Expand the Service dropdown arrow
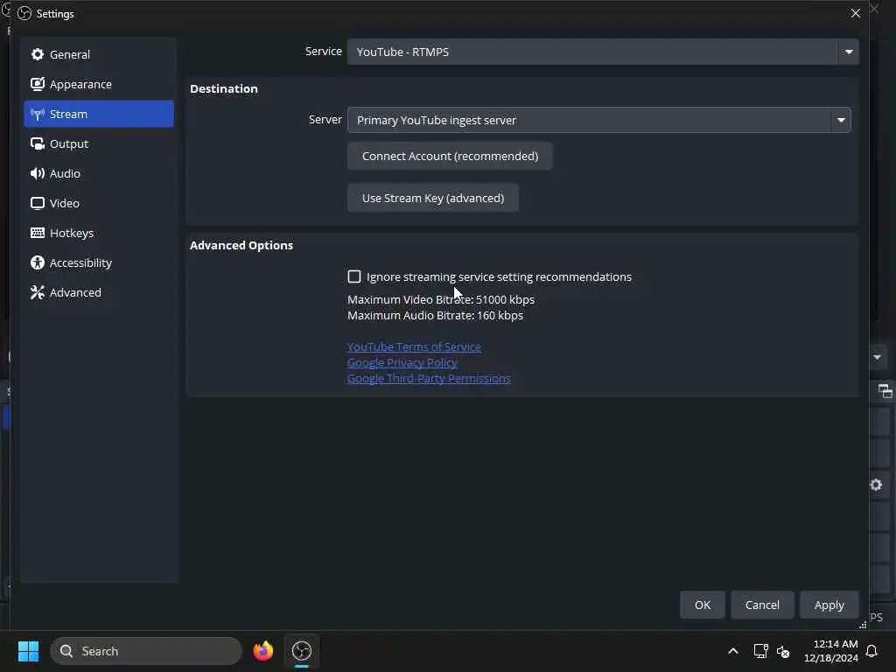Image resolution: width=896 pixels, height=672 pixels. 849,52
